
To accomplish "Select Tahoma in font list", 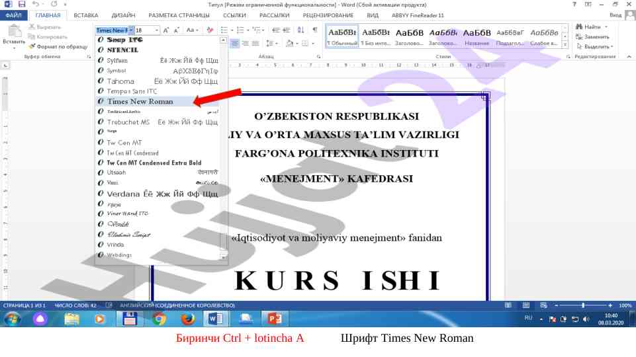I will (x=158, y=81).
